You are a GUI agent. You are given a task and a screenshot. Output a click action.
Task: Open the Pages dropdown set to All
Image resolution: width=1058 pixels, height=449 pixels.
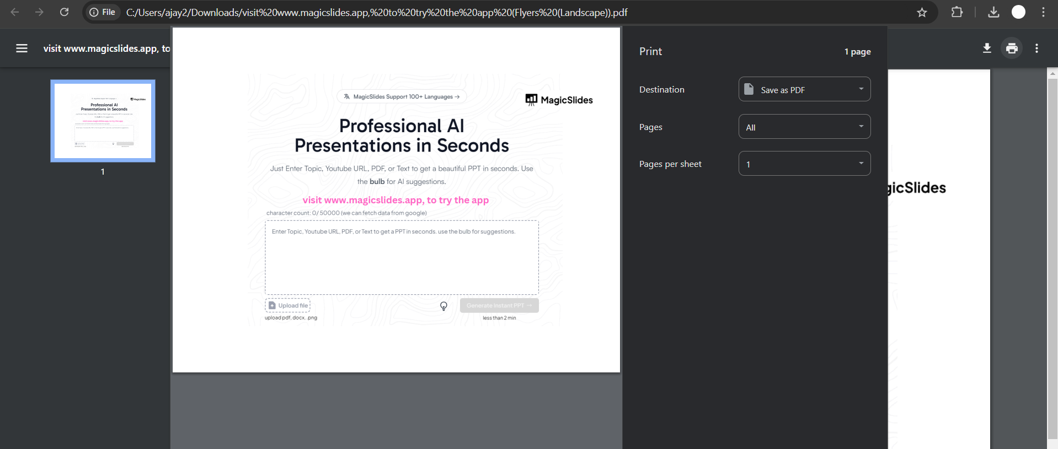[x=804, y=127]
